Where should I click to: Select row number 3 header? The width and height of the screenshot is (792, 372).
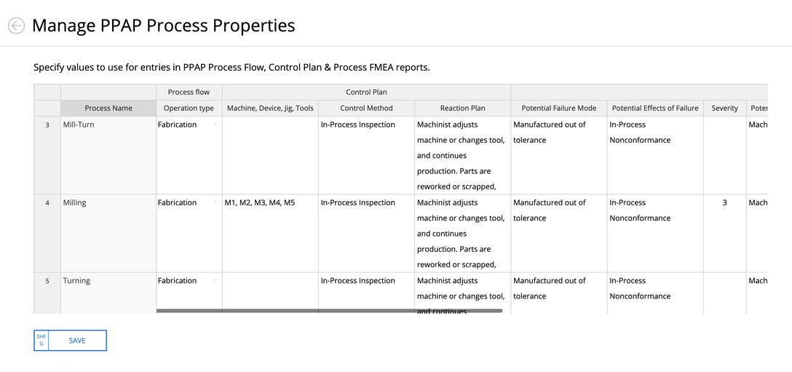pos(47,125)
